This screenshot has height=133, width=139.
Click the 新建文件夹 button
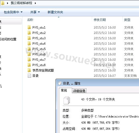55,12
